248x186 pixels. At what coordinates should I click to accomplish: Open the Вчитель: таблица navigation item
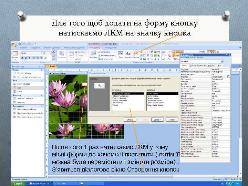[x=25, y=99]
